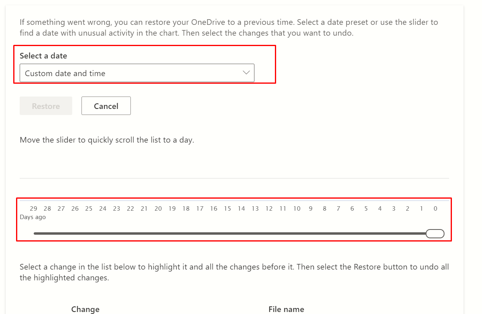Screen dimensions: 482x314
Task: Click the slider track below day 22
Action: tap(130, 233)
